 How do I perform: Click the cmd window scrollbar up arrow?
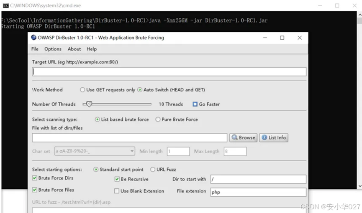pos(359,15)
